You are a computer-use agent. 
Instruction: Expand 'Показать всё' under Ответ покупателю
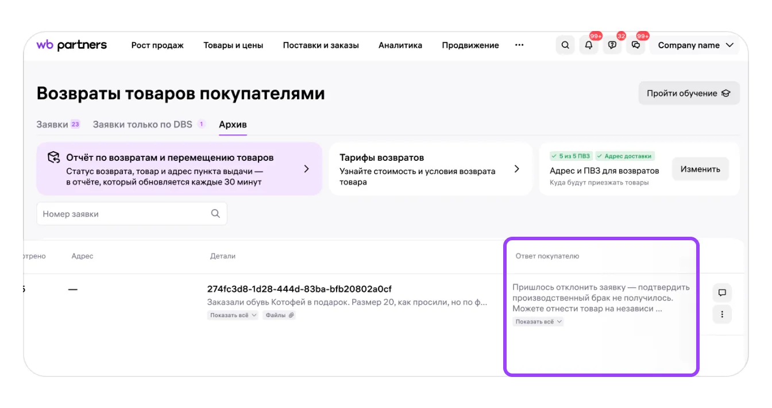tap(538, 322)
